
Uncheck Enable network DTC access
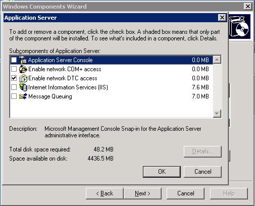14,78
